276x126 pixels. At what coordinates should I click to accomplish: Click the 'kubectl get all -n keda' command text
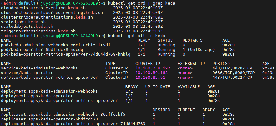click(x=136, y=36)
